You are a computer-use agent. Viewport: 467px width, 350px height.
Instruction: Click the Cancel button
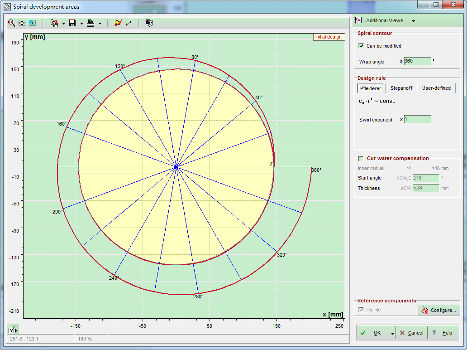coord(412,333)
